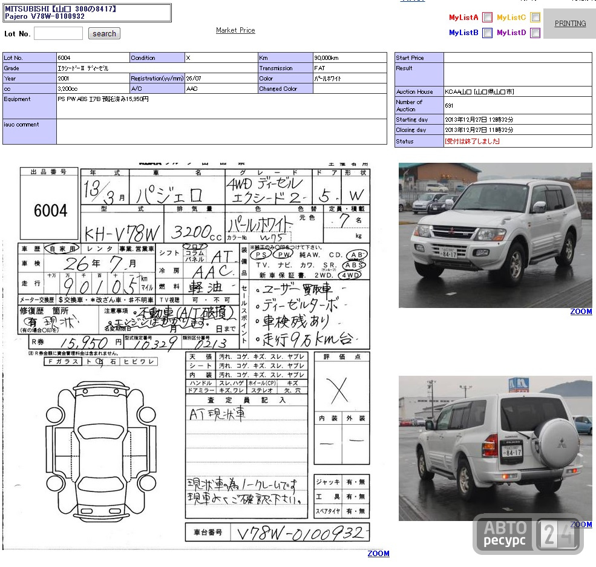
Task: Open the rear view Pajero photo
Action: click(496, 448)
